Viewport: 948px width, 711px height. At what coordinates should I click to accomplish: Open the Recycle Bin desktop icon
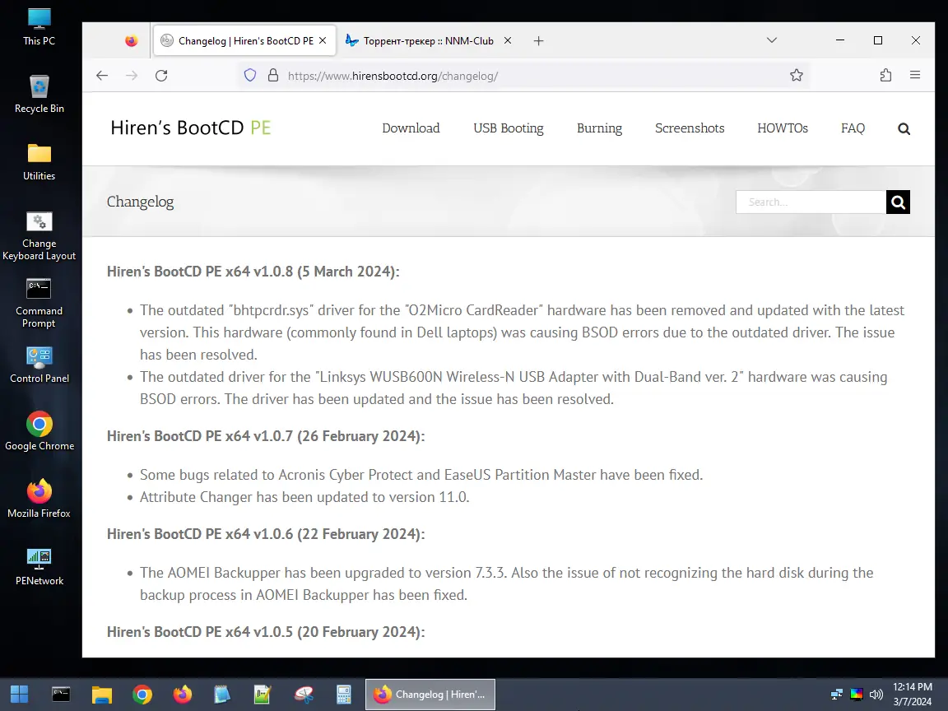[39, 95]
